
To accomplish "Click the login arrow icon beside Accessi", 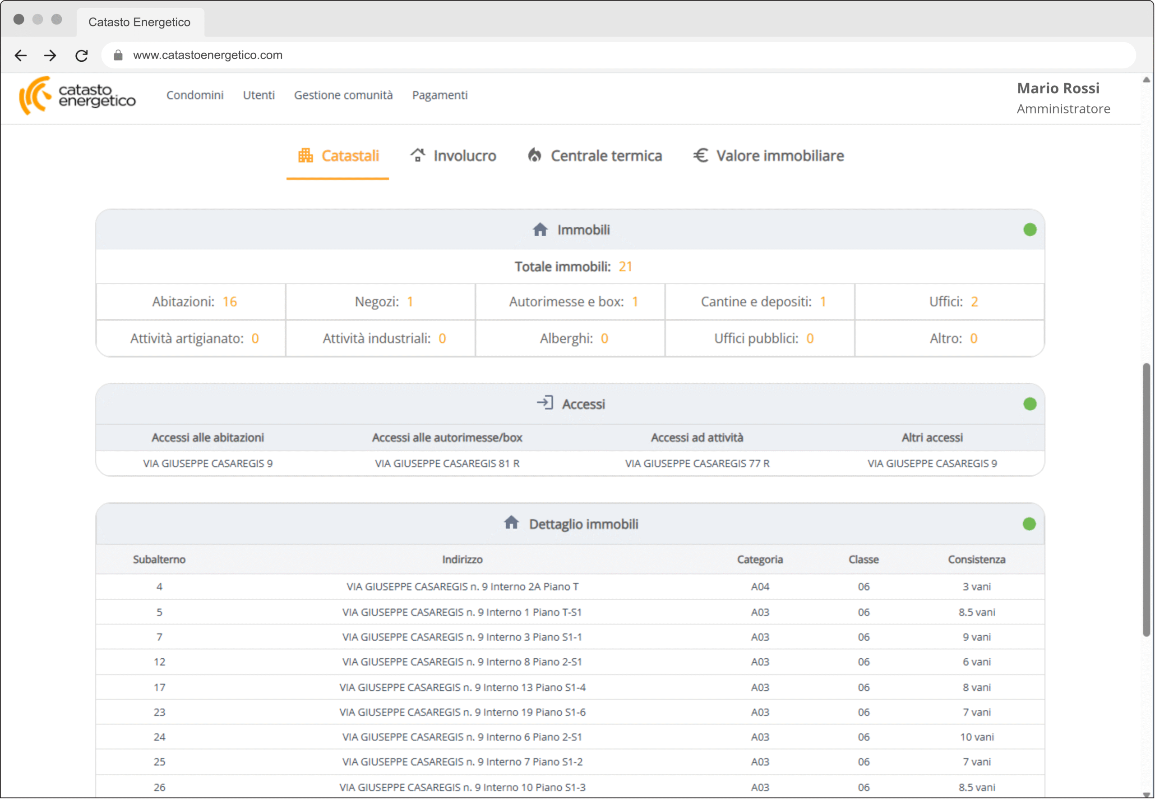I will (x=545, y=403).
